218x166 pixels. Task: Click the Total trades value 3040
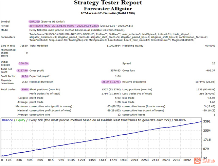tap(24, 90)
